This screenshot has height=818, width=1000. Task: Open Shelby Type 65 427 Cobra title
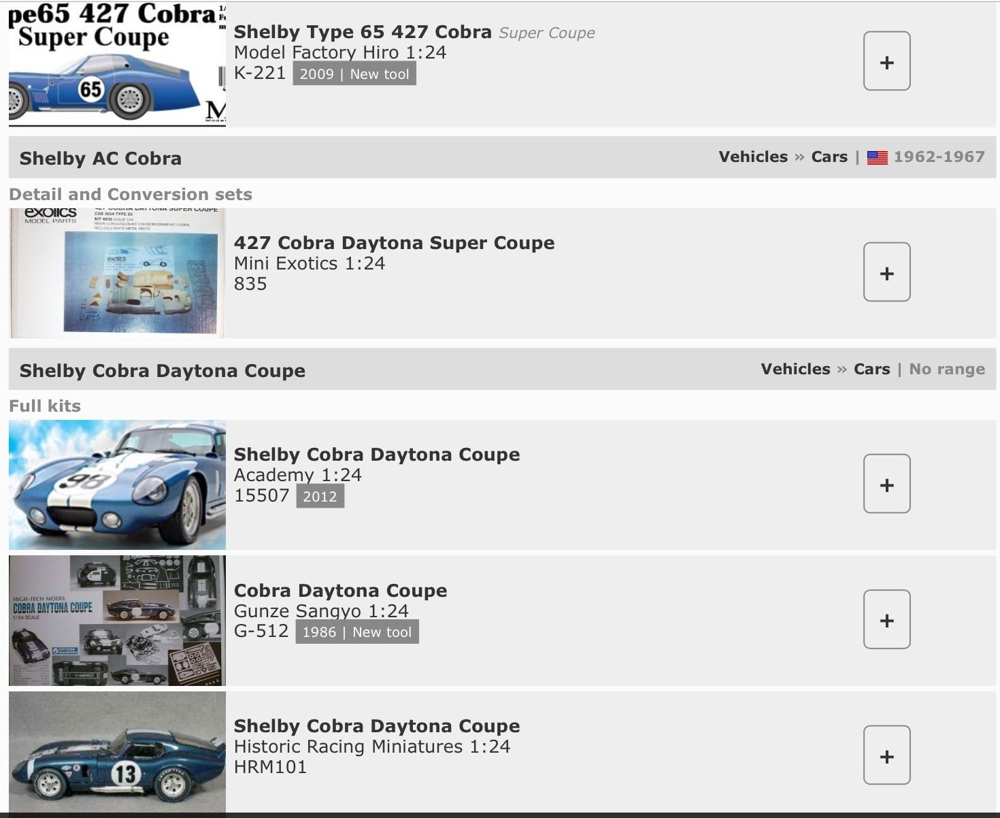(362, 32)
